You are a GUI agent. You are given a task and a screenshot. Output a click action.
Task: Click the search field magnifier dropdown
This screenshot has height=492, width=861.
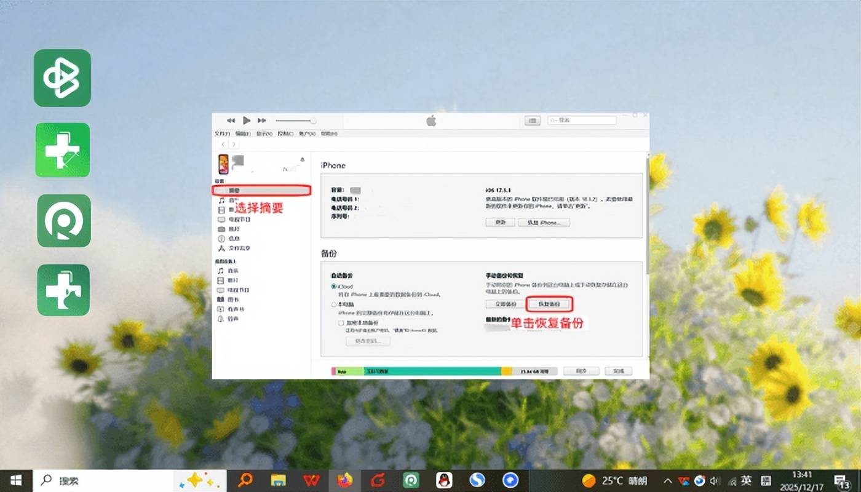pyautogui.click(x=553, y=121)
